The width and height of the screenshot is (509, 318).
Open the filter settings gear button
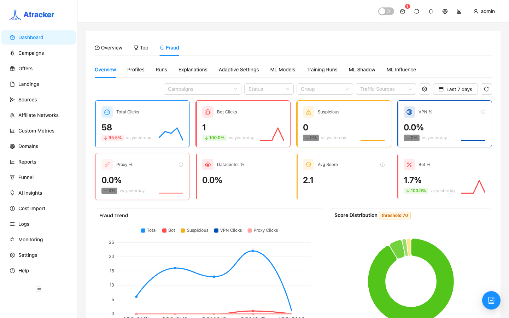(x=425, y=89)
